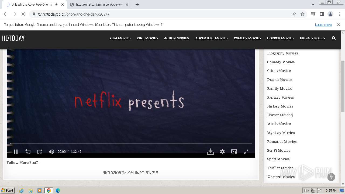This screenshot has height=194, width=345.
Task: Open a new browser tab
Action: [x=137, y=5]
